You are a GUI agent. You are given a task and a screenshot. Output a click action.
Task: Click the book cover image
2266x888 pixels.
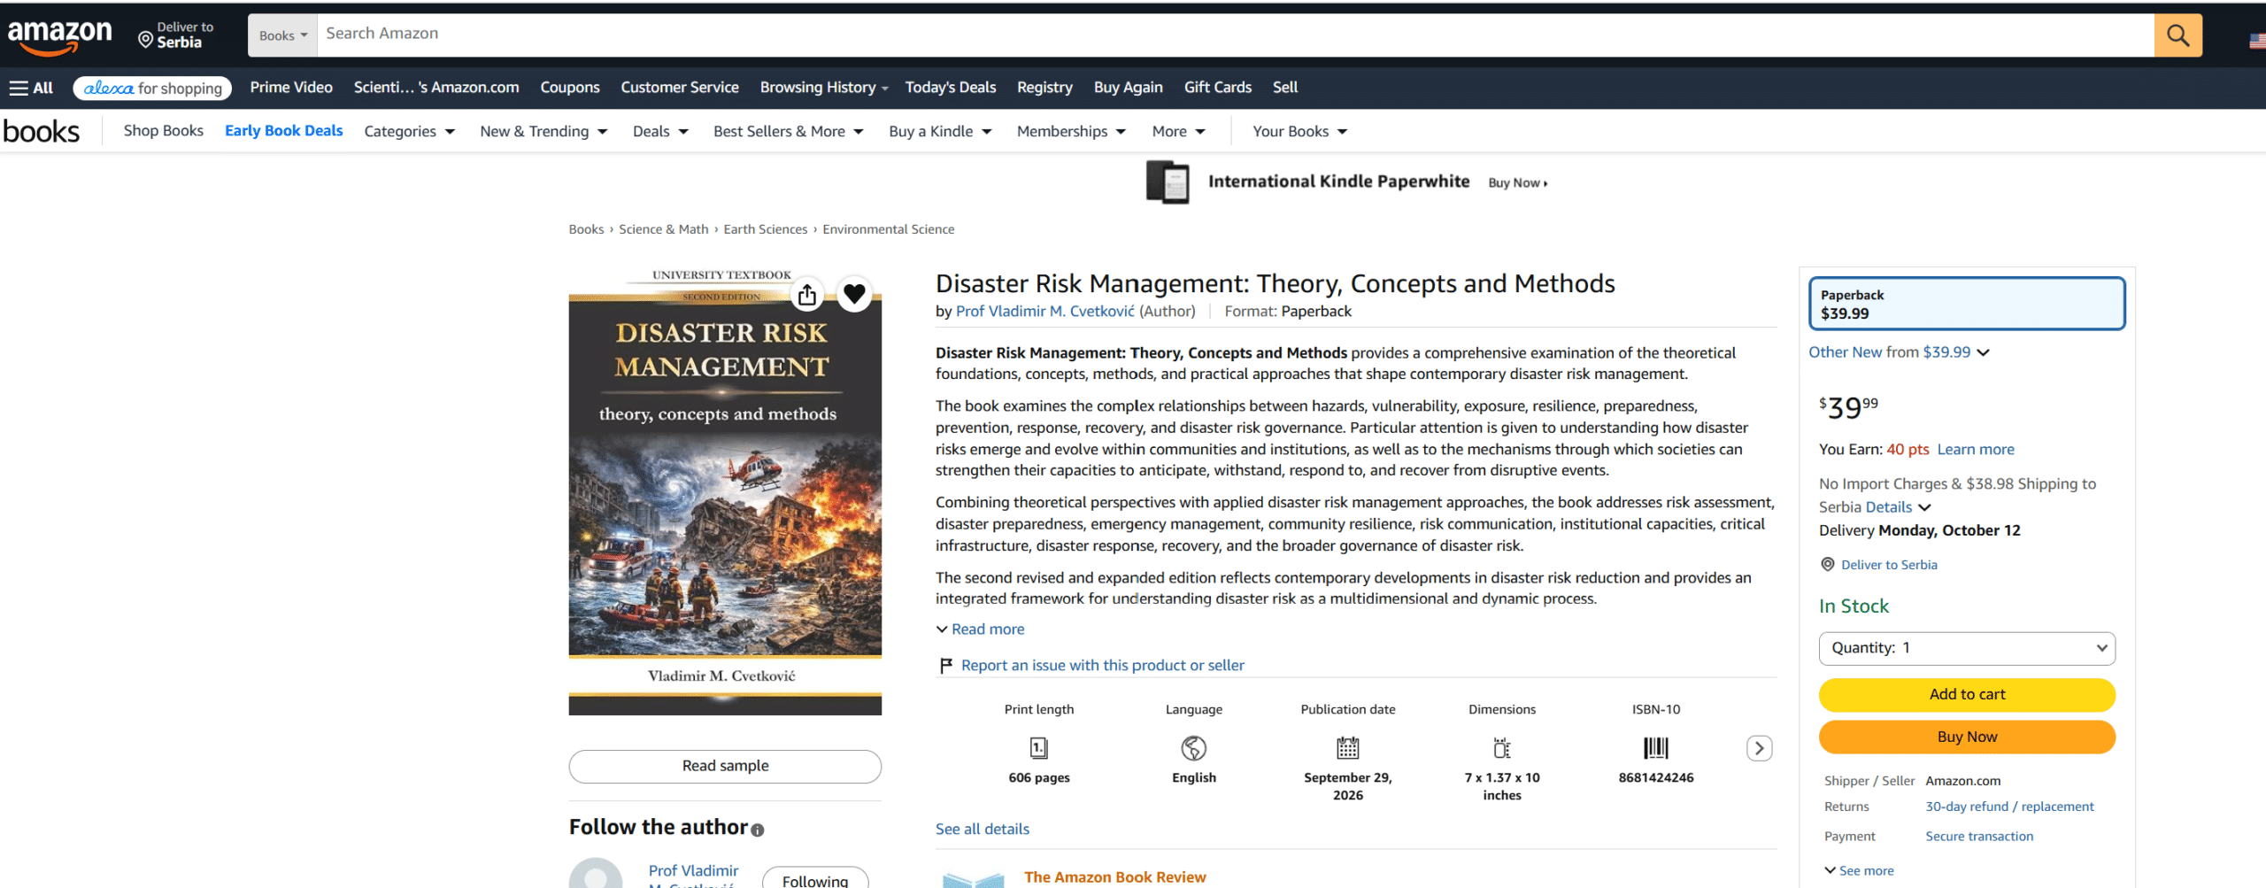pyautogui.click(x=725, y=491)
